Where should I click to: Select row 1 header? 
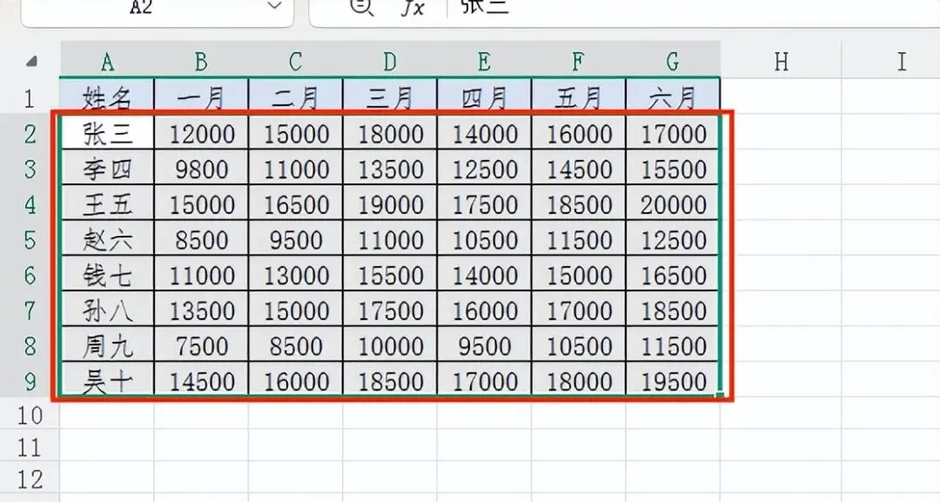pyautogui.click(x=30, y=97)
